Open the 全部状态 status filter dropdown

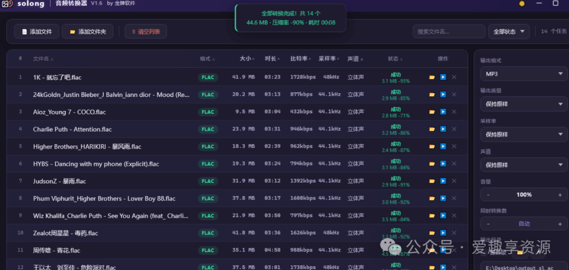click(509, 32)
